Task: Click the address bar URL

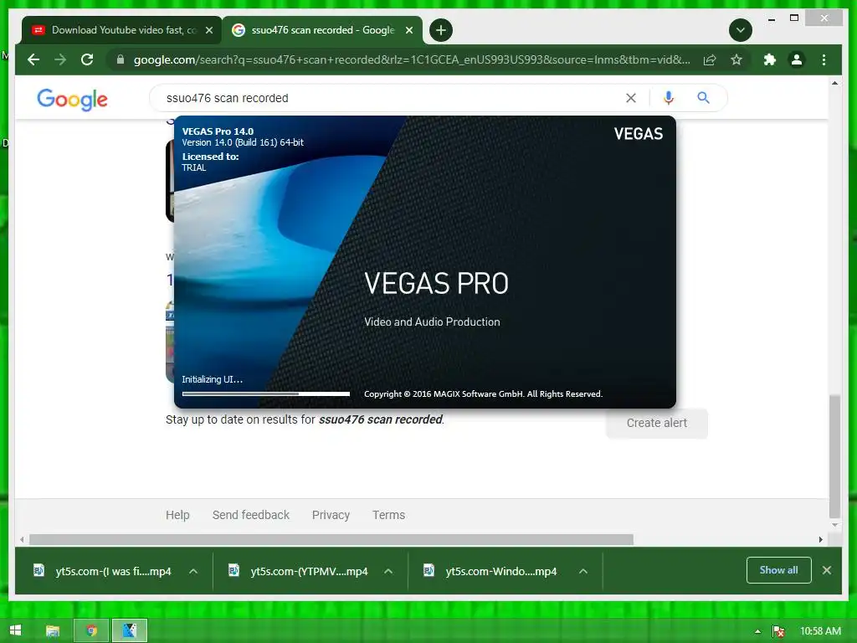Action: tap(412, 59)
